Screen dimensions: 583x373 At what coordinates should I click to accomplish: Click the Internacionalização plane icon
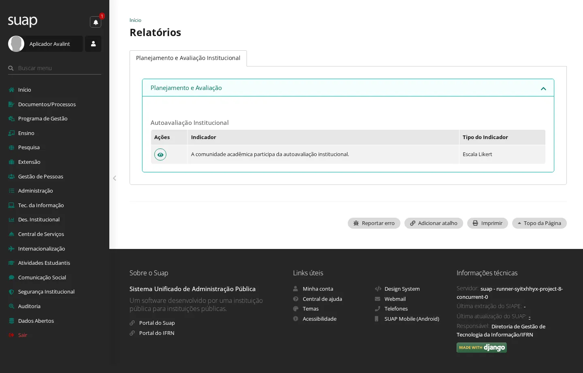coord(11,249)
